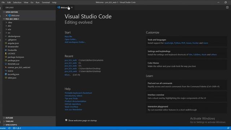Open the Run menu

pyautogui.click(x=38, y=3)
